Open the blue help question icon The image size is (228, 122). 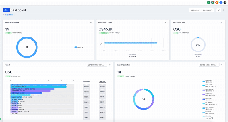(x=221, y=2)
